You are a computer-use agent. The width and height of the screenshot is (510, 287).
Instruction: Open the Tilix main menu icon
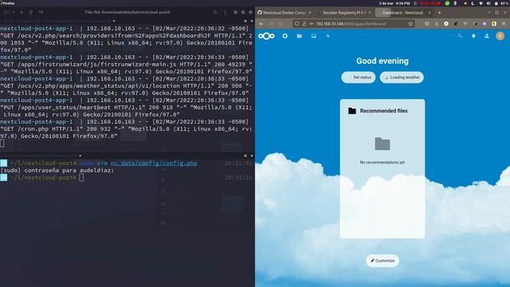[x=225, y=13]
